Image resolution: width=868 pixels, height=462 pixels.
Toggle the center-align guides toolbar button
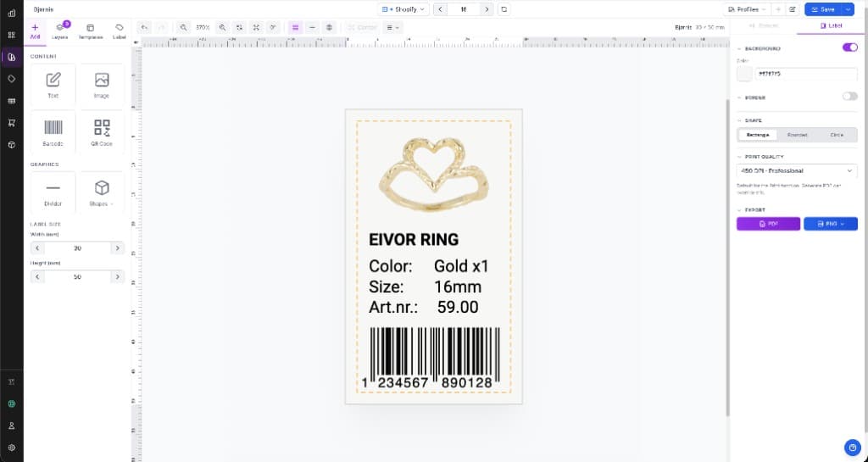click(330, 27)
